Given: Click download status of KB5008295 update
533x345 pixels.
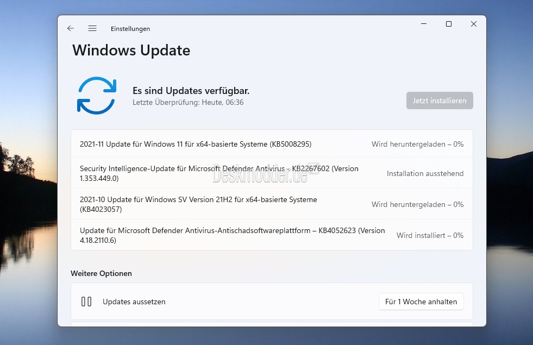Looking at the screenshot, I should 417,144.
